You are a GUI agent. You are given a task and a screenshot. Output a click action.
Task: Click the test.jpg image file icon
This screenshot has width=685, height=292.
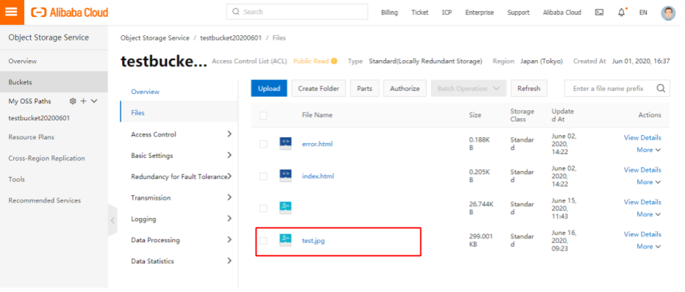285,241
